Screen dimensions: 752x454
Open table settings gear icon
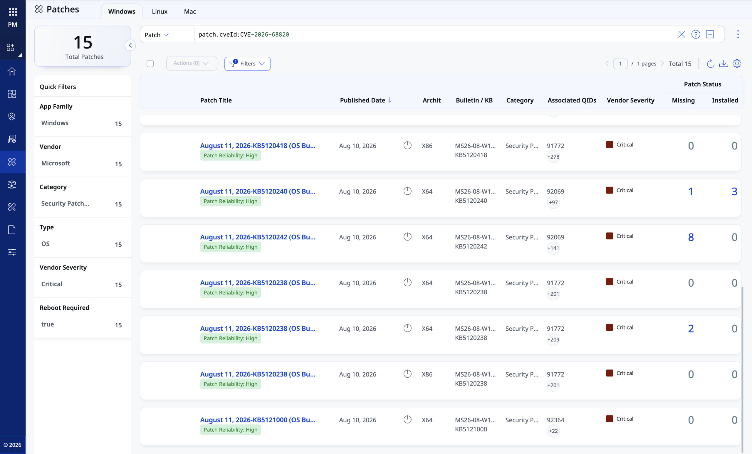pyautogui.click(x=737, y=63)
